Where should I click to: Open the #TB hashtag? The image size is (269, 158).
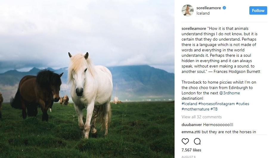click(x=214, y=109)
